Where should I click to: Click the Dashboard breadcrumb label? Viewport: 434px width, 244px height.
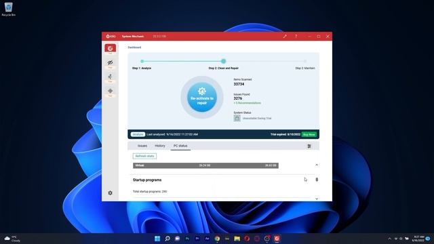click(134, 47)
